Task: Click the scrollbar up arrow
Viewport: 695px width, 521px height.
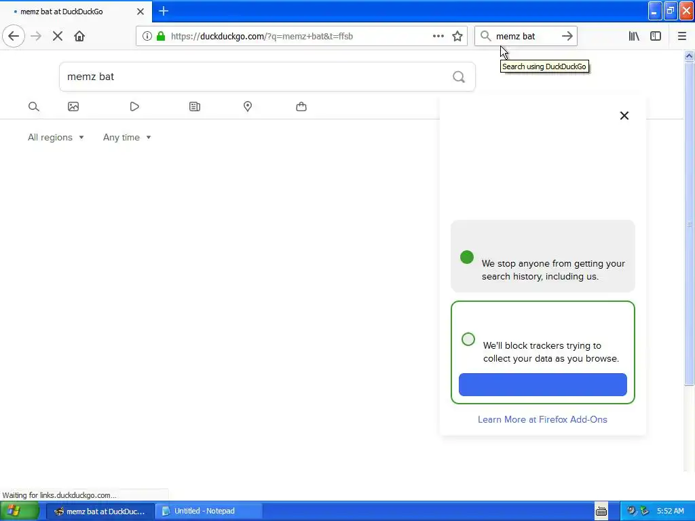Action: pos(689,56)
